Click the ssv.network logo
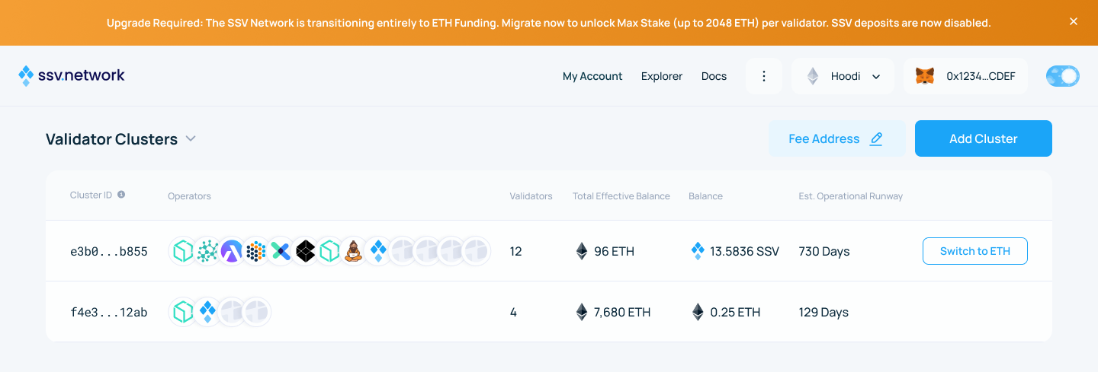 point(72,75)
